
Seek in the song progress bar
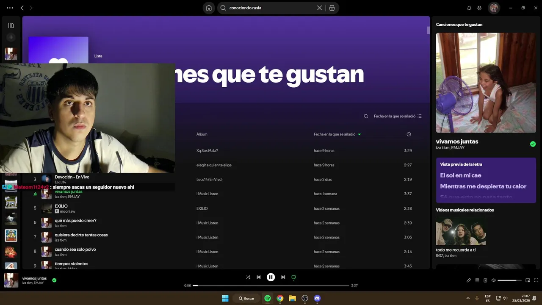click(x=271, y=286)
